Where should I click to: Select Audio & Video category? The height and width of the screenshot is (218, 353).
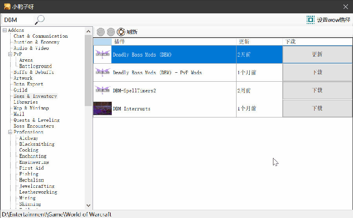coord(31,48)
